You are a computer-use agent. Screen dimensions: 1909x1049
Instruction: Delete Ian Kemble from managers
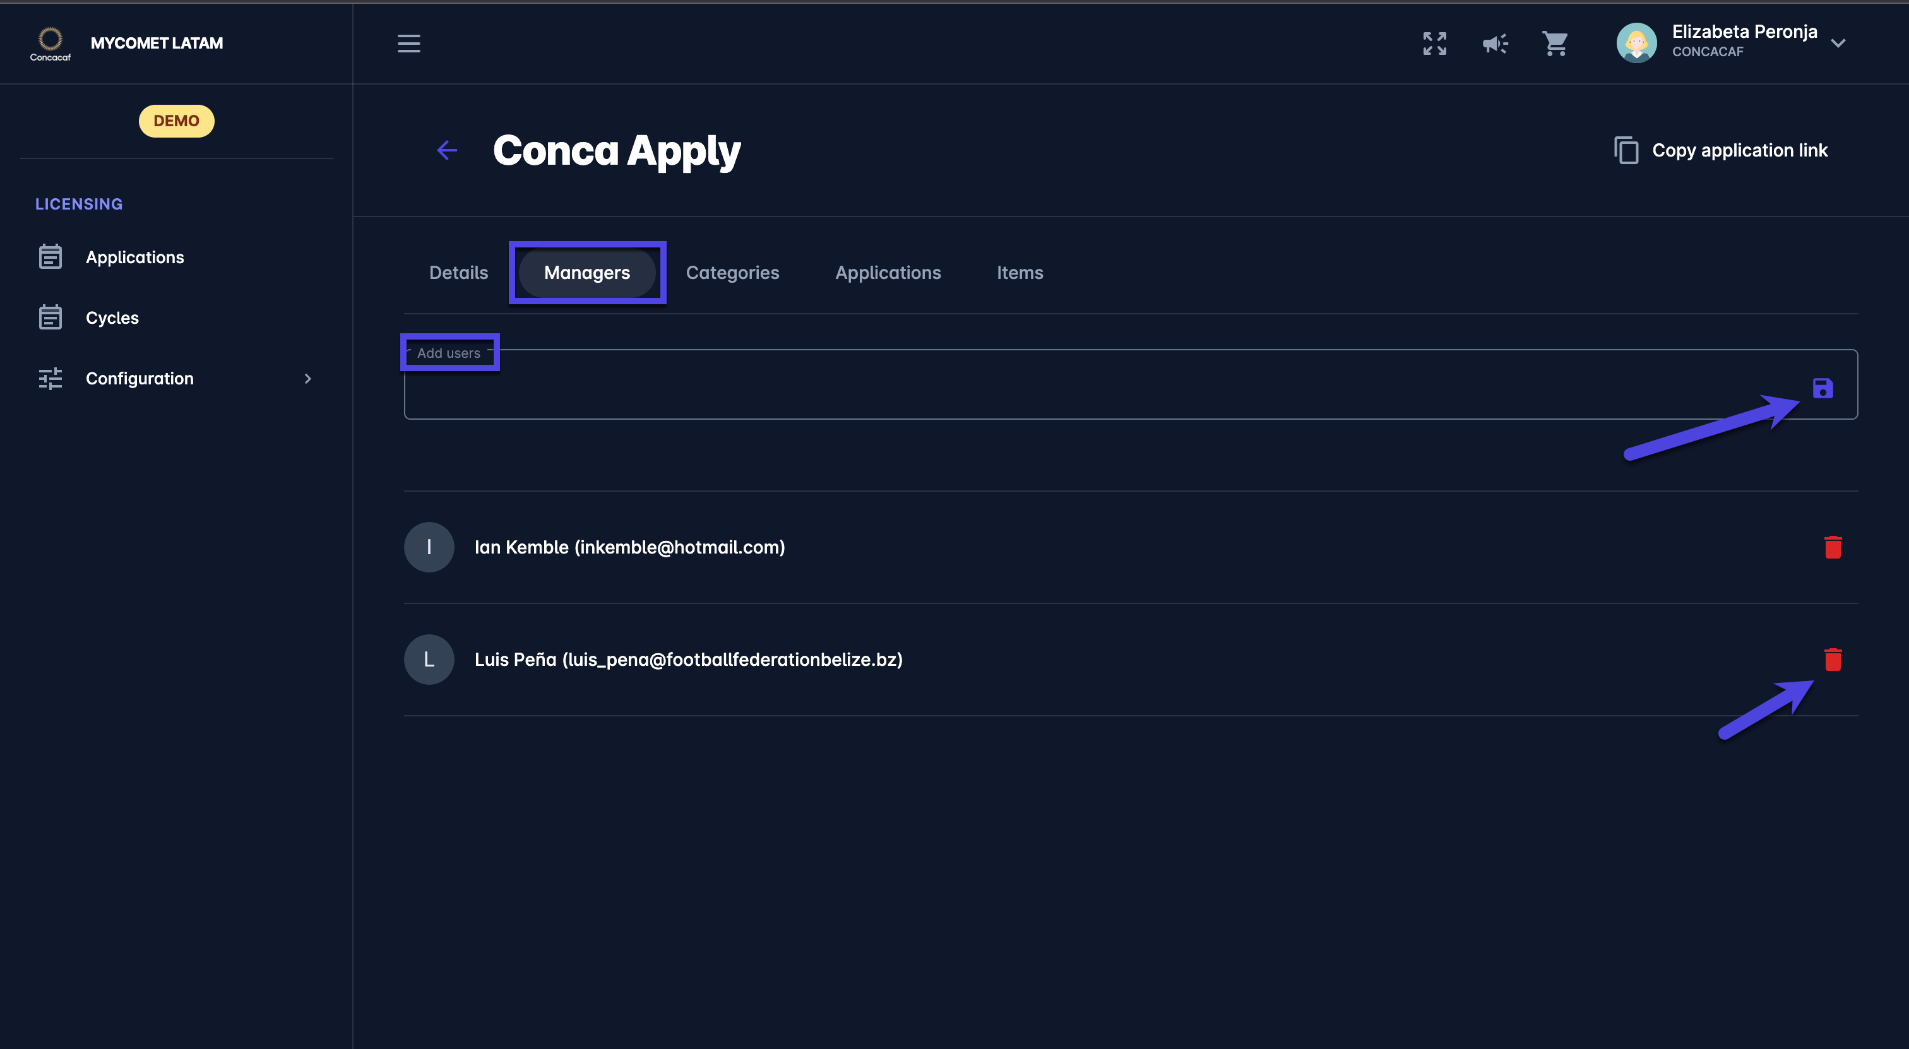[1832, 547]
